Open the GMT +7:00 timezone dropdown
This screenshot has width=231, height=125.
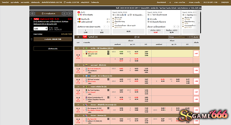click(x=211, y=2)
